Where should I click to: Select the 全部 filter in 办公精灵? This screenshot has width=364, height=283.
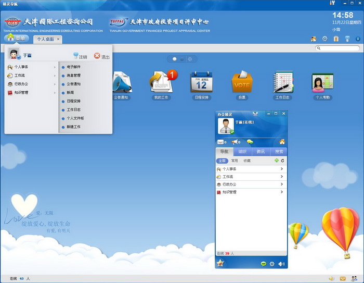(222, 161)
